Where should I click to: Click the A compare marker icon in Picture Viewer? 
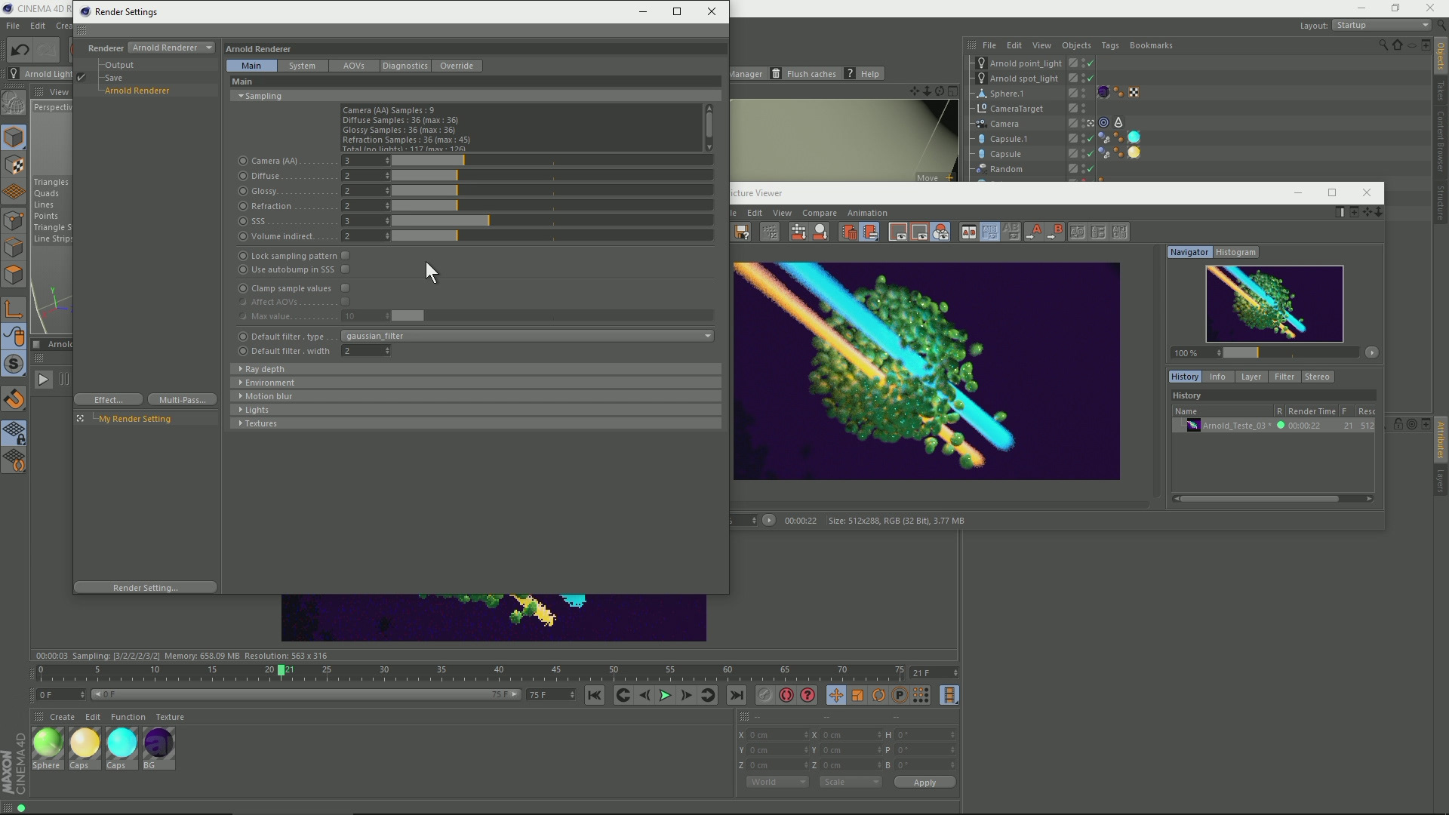tap(1033, 232)
